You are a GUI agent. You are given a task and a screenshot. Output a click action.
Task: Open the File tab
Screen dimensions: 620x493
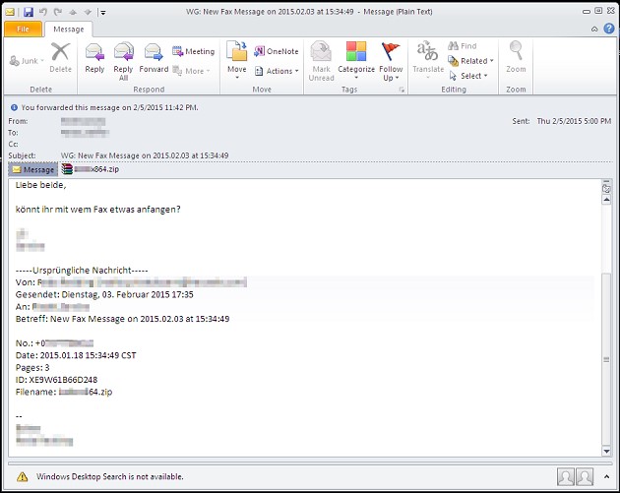23,30
